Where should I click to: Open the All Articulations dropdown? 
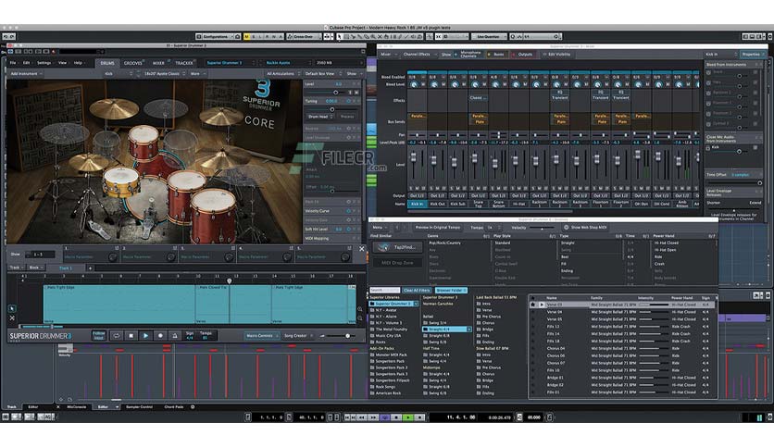point(282,73)
